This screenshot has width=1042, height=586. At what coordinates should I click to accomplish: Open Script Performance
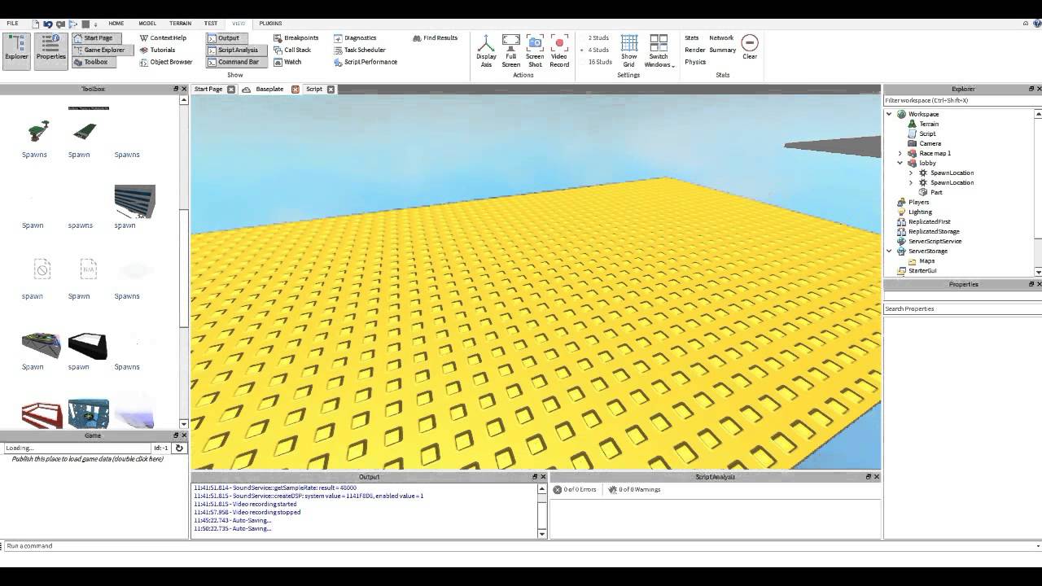click(x=366, y=62)
